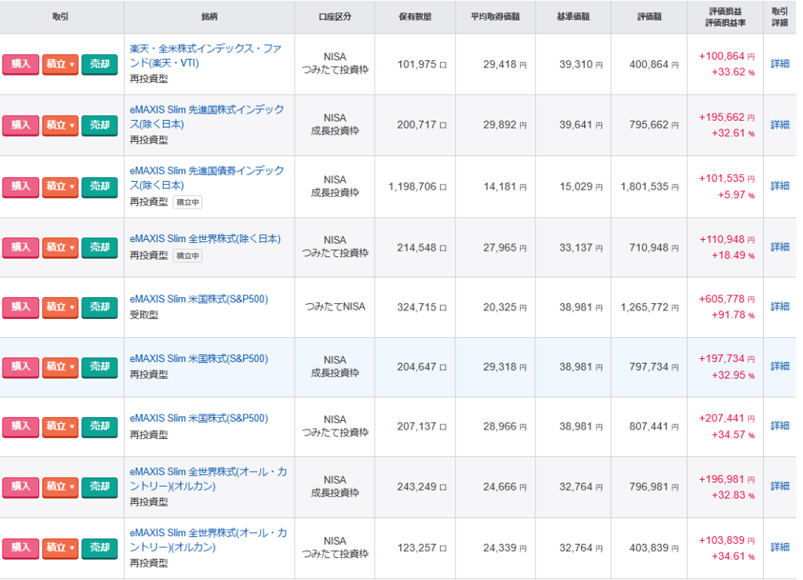Click 購入 for S&P500 受取型 row
Image resolution: width=803 pixels, height=580 pixels.
(20, 306)
